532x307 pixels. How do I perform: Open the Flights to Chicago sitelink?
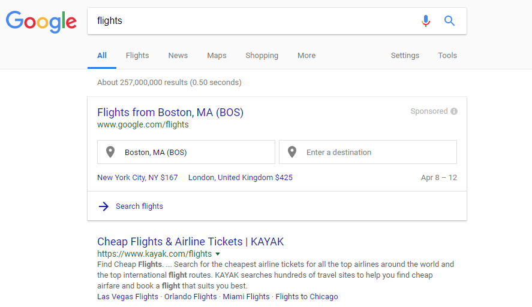coord(306,296)
